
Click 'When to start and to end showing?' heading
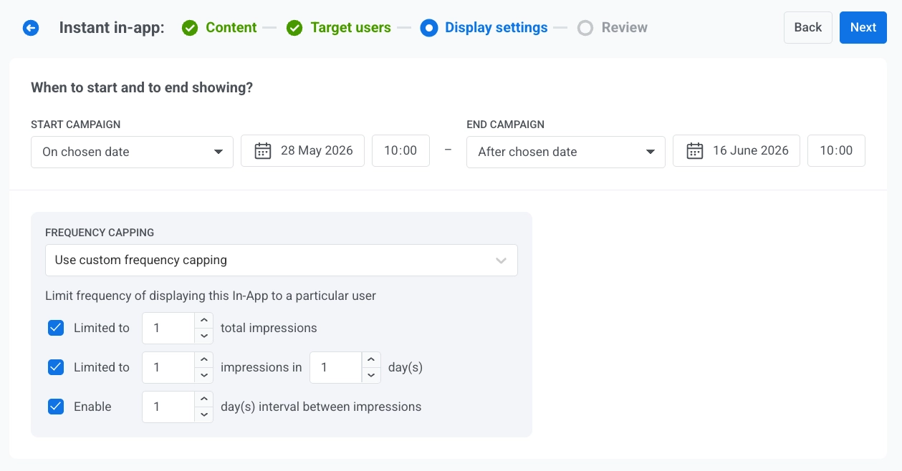tap(142, 88)
